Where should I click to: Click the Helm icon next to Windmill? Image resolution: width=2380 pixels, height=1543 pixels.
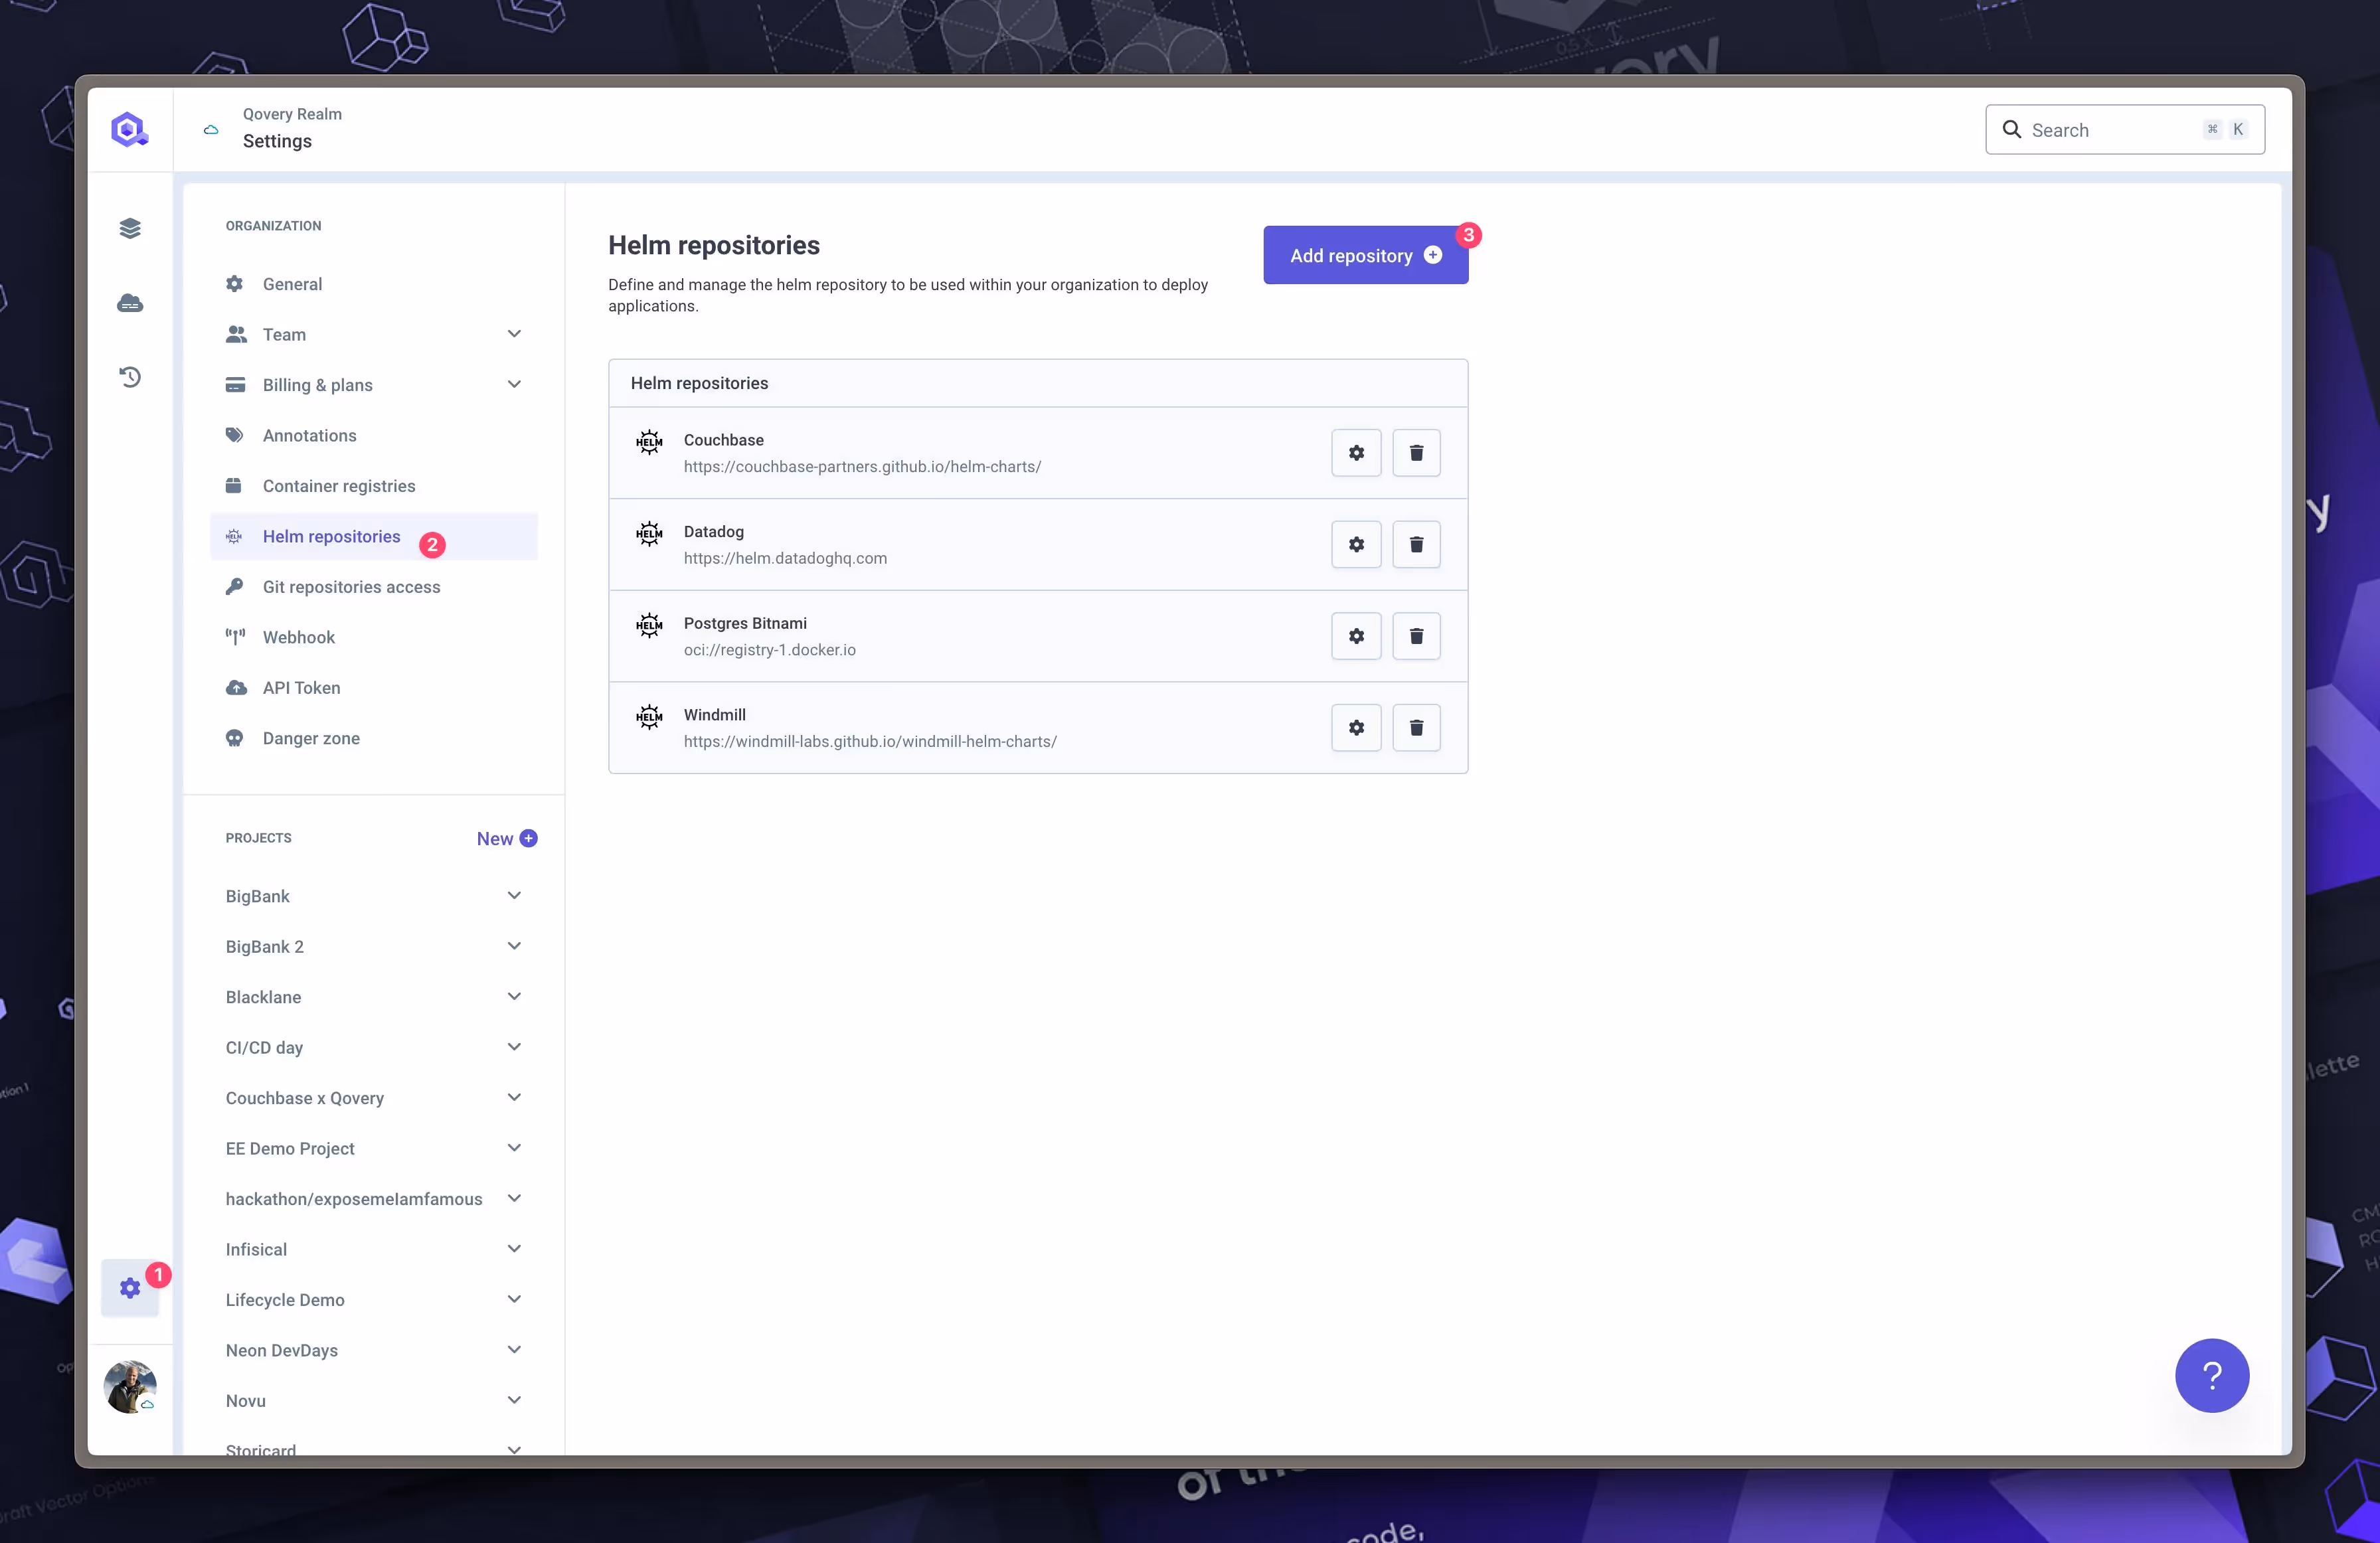(649, 717)
